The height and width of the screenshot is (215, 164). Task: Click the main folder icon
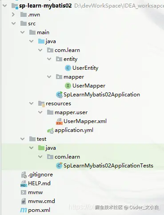click(x=32, y=32)
